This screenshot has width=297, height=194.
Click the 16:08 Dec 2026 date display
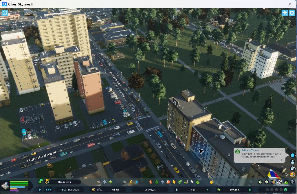(x=70, y=189)
